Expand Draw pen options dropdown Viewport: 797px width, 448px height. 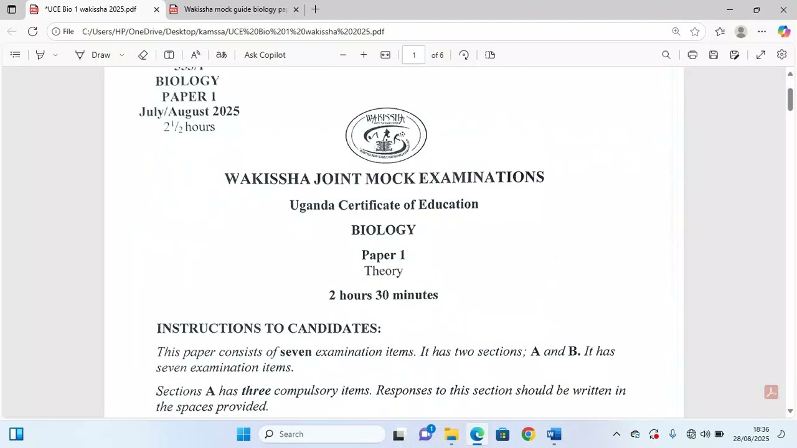pos(122,55)
